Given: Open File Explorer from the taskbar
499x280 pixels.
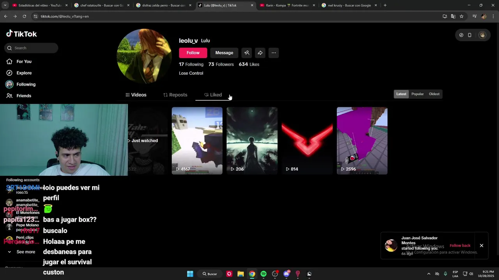Looking at the screenshot, I should coord(241,274).
